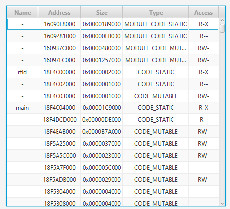
Task: Click the Access column header
Action: coord(203,13)
